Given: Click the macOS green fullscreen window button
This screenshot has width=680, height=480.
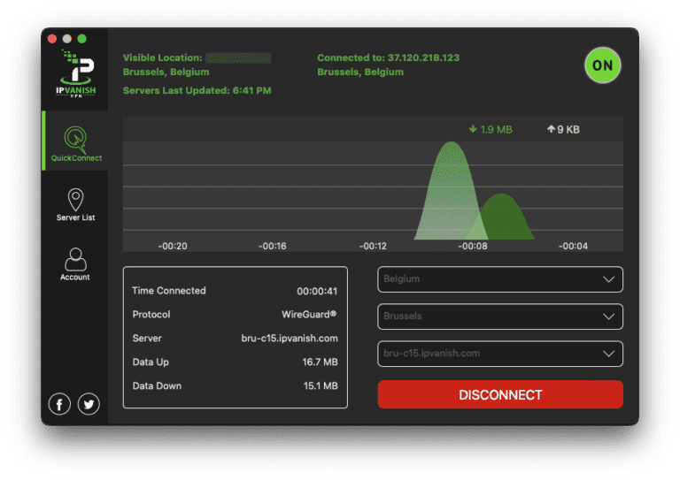Looking at the screenshot, I should [x=82, y=39].
